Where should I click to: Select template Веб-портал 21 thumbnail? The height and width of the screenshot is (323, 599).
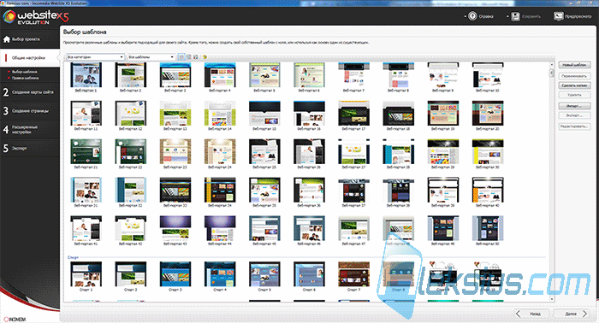click(x=86, y=151)
